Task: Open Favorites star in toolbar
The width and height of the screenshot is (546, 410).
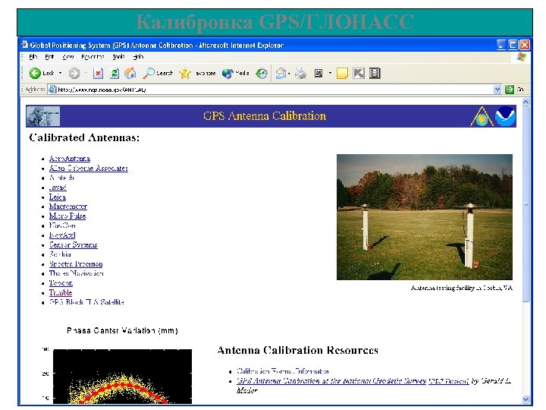Action: pyautogui.click(x=185, y=73)
